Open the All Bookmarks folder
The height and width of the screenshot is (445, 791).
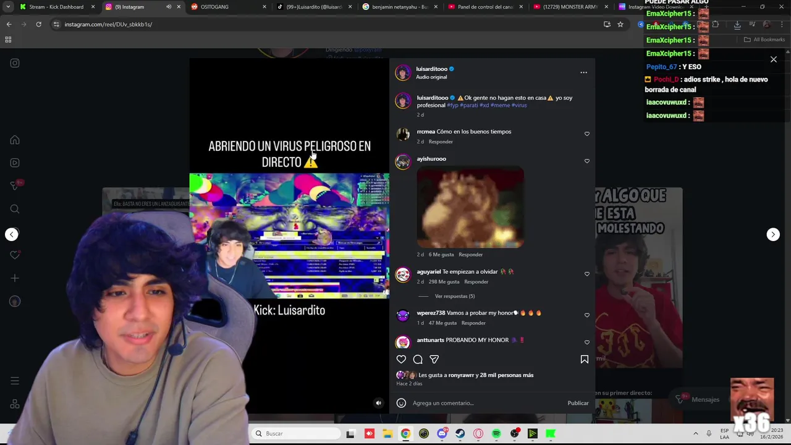pyautogui.click(x=764, y=40)
